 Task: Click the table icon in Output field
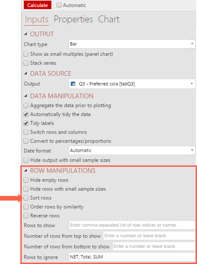[x=73, y=84]
